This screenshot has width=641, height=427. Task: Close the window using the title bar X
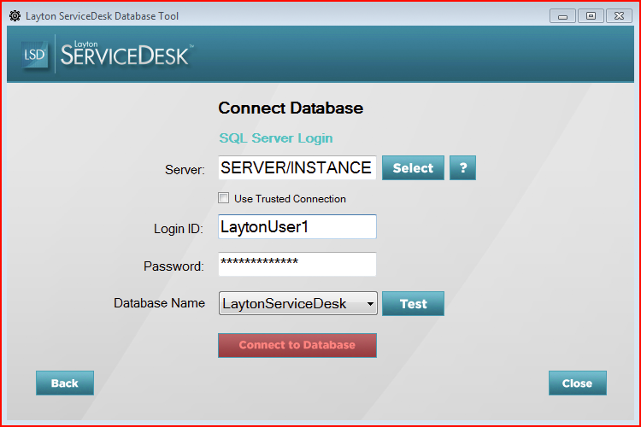click(620, 16)
